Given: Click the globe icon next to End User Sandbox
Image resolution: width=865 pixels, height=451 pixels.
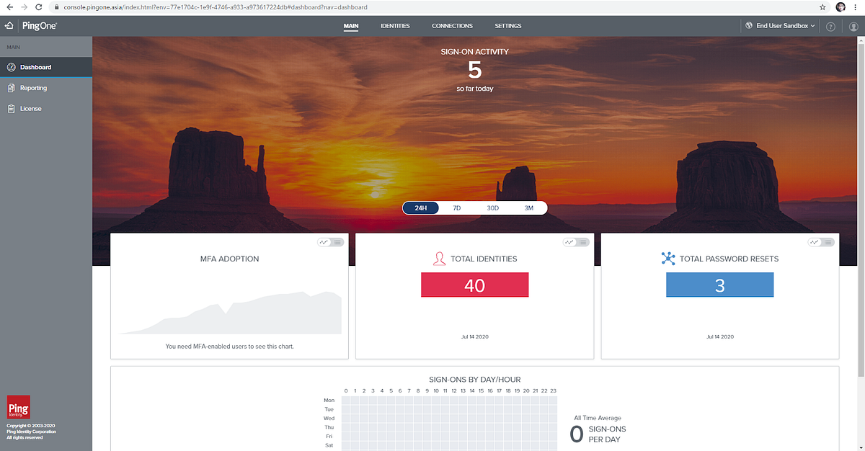Looking at the screenshot, I should (x=748, y=25).
